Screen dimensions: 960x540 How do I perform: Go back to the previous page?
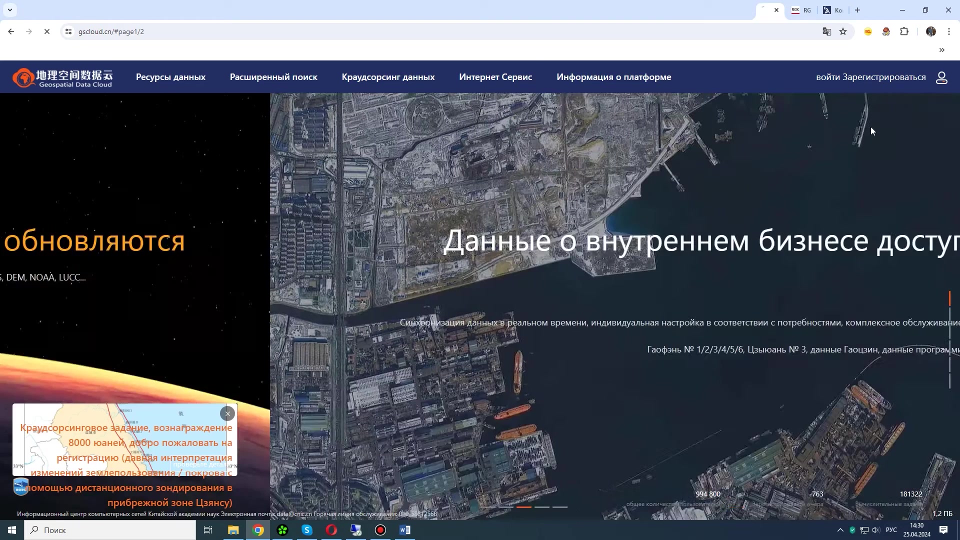(11, 31)
